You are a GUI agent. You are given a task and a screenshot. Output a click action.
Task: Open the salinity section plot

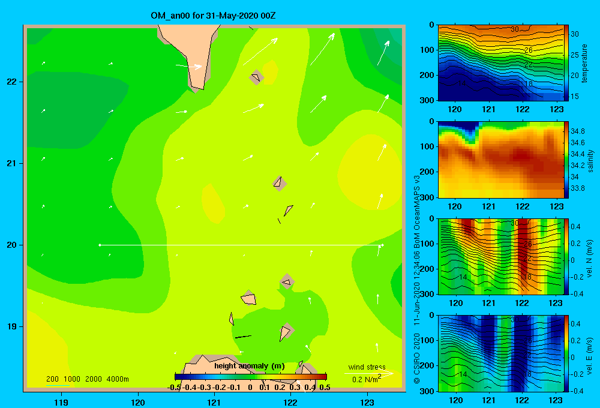point(501,160)
